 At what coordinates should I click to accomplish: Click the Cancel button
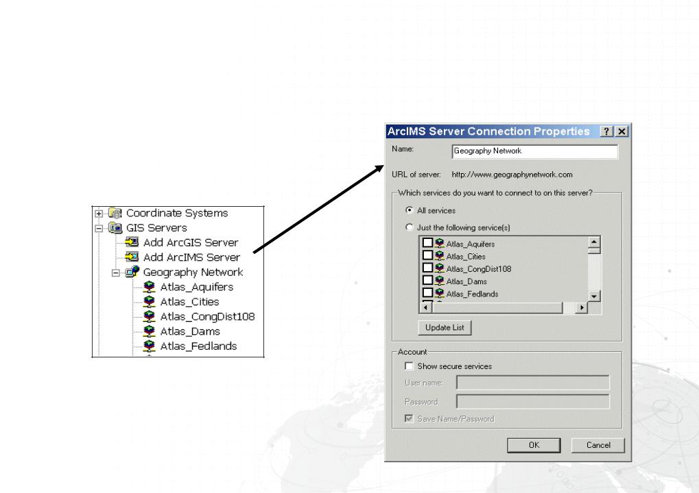point(598,445)
